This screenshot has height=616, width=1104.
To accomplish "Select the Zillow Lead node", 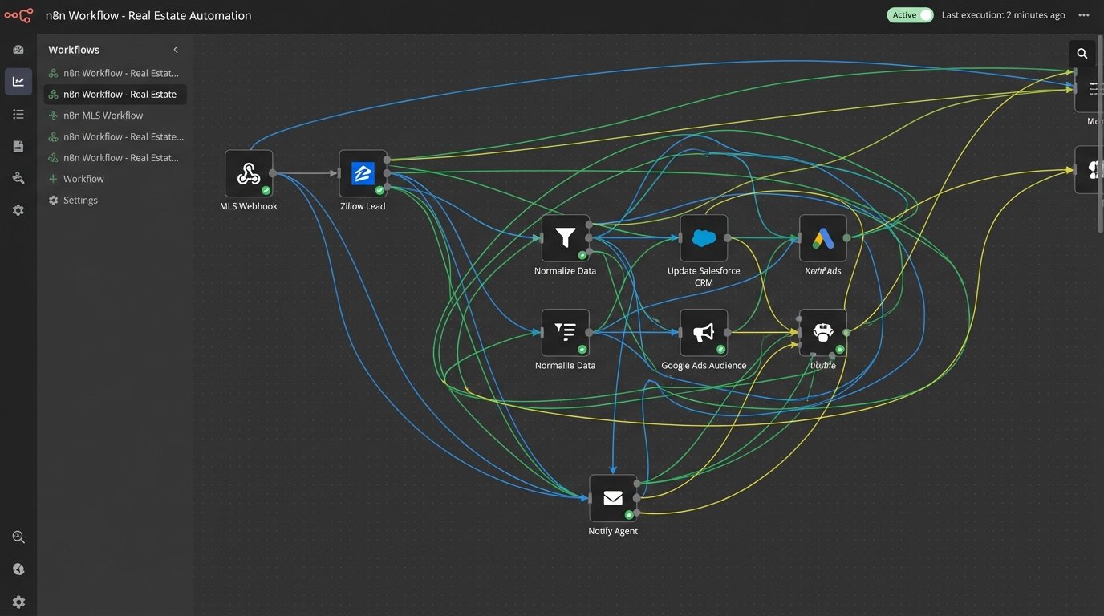I will (x=363, y=173).
